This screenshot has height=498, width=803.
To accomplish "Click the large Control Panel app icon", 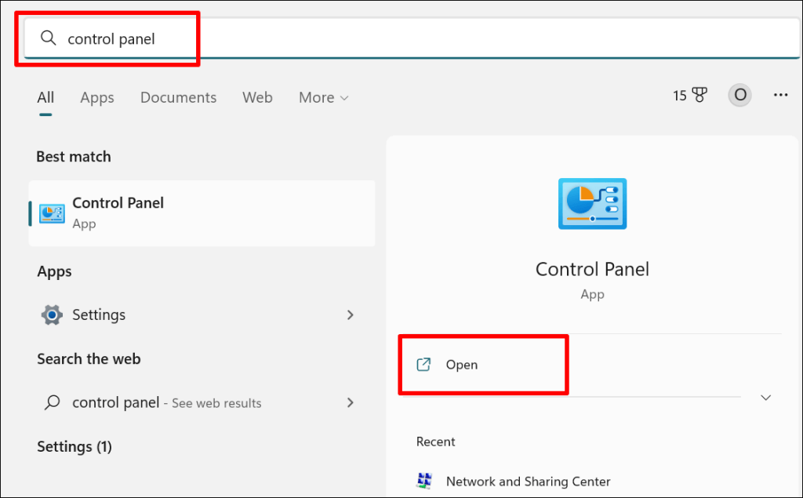I will [592, 204].
